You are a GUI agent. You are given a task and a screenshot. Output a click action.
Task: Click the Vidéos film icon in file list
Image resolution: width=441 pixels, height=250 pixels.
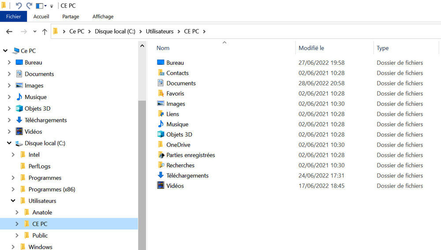point(161,186)
